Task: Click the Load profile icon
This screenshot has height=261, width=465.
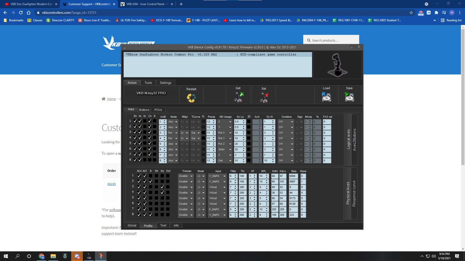Action: [326, 97]
